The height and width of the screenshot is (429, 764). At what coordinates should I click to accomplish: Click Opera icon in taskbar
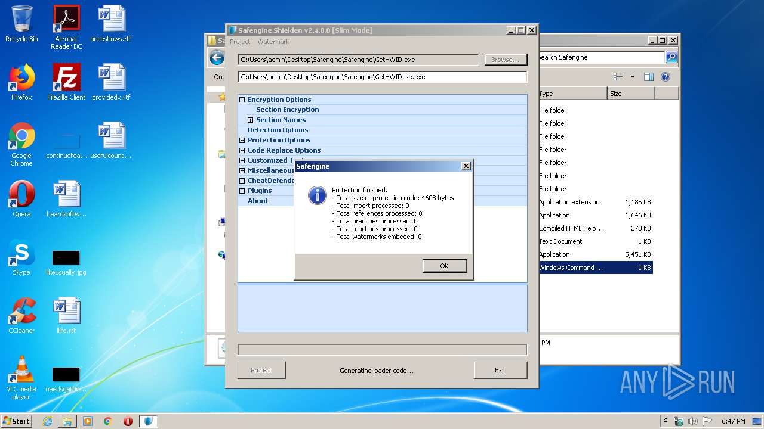click(128, 421)
